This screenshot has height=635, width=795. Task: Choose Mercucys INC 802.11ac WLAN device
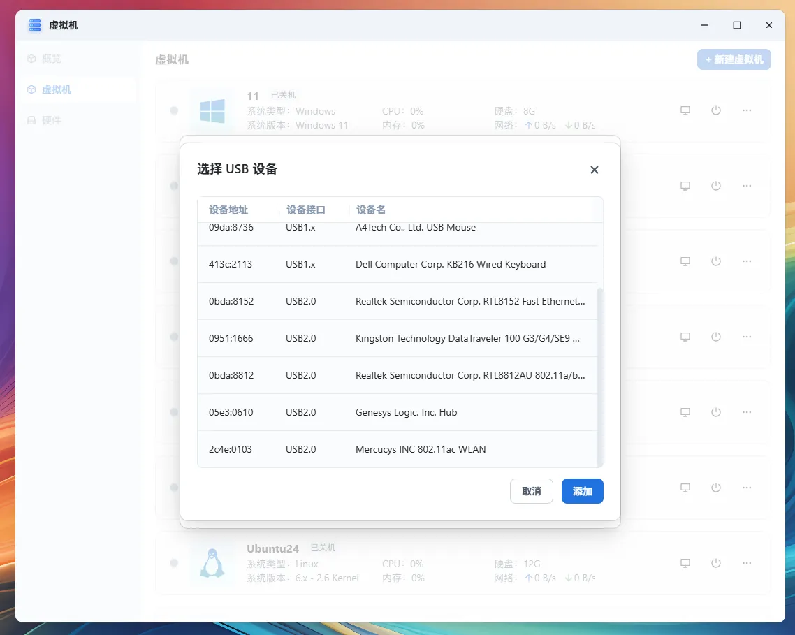(x=398, y=449)
